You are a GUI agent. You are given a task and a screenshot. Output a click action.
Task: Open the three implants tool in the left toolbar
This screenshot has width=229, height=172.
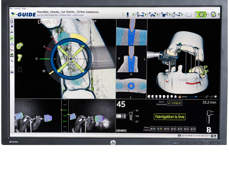pos(12,44)
